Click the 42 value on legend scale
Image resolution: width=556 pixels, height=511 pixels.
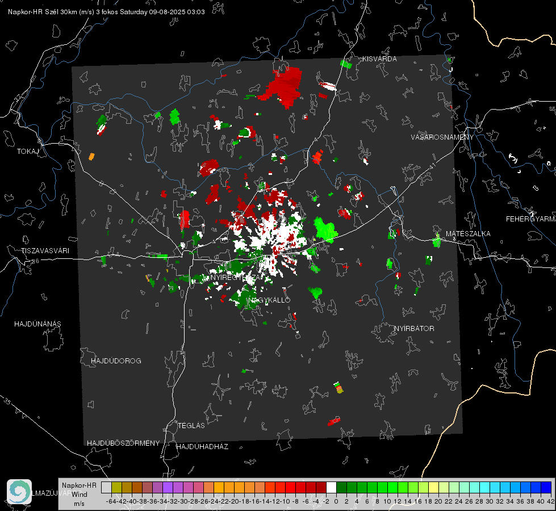(551, 501)
